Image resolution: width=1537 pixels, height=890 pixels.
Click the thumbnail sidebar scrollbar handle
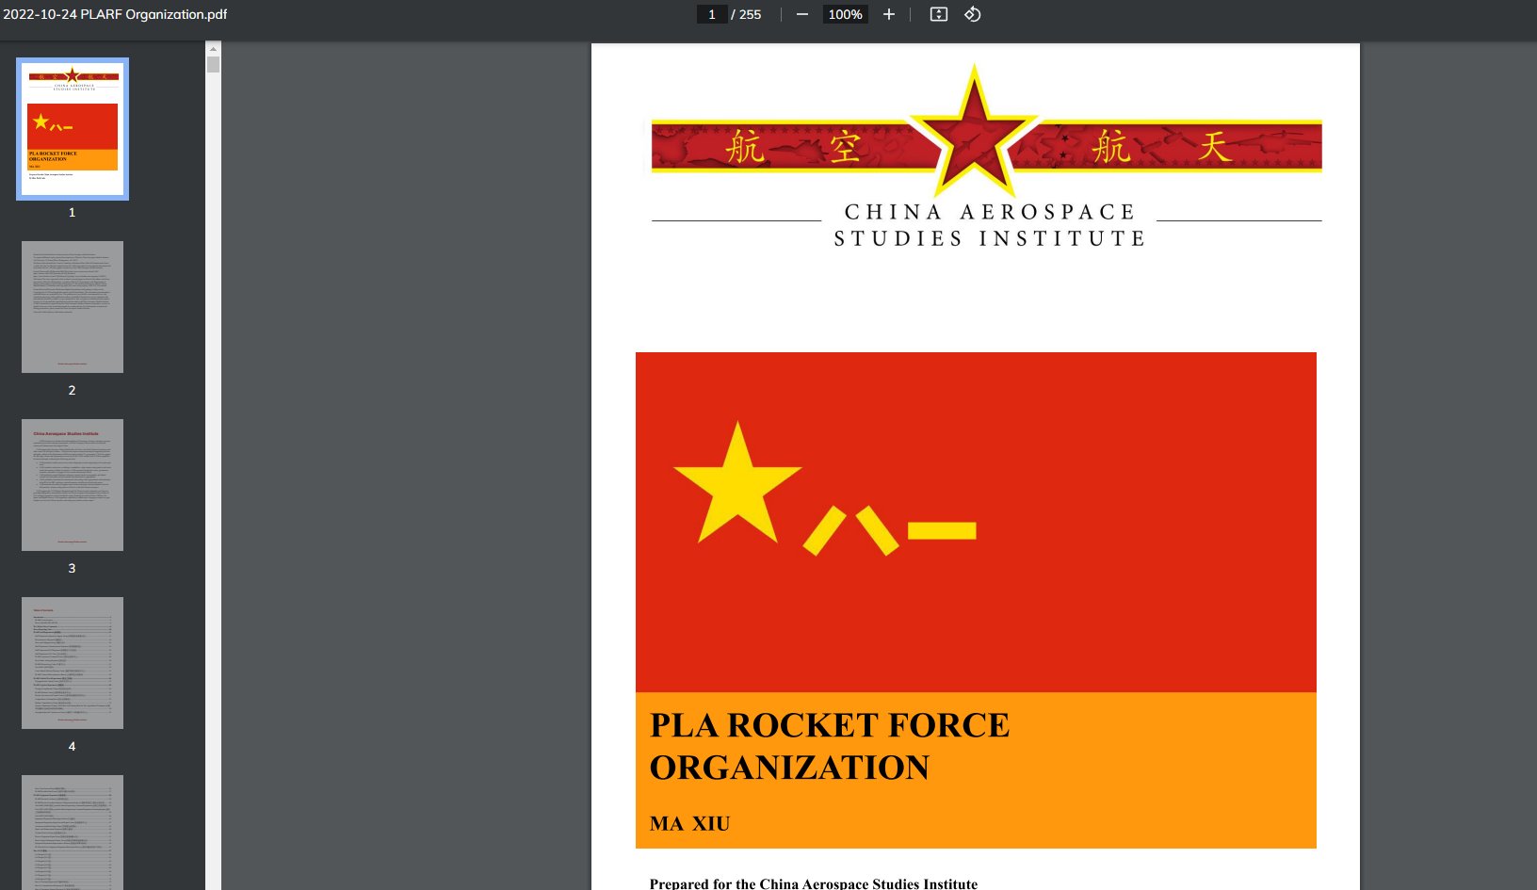pyautogui.click(x=213, y=64)
